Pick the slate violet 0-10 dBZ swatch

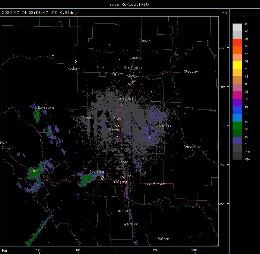237,141
